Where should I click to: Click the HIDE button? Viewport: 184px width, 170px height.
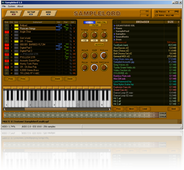pos(48,13)
